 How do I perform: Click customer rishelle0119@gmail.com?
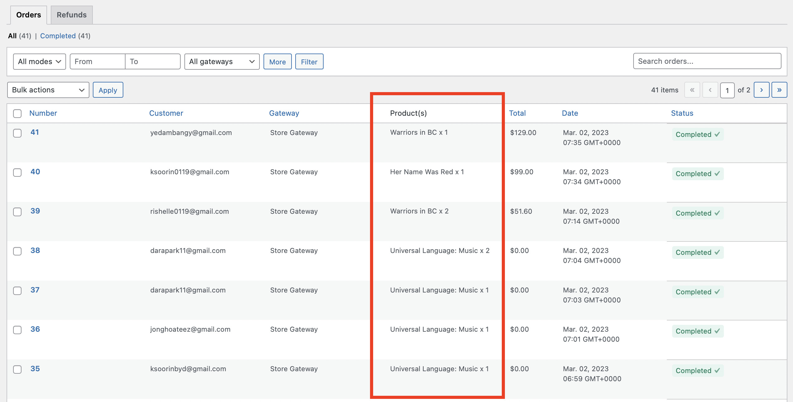coord(189,212)
